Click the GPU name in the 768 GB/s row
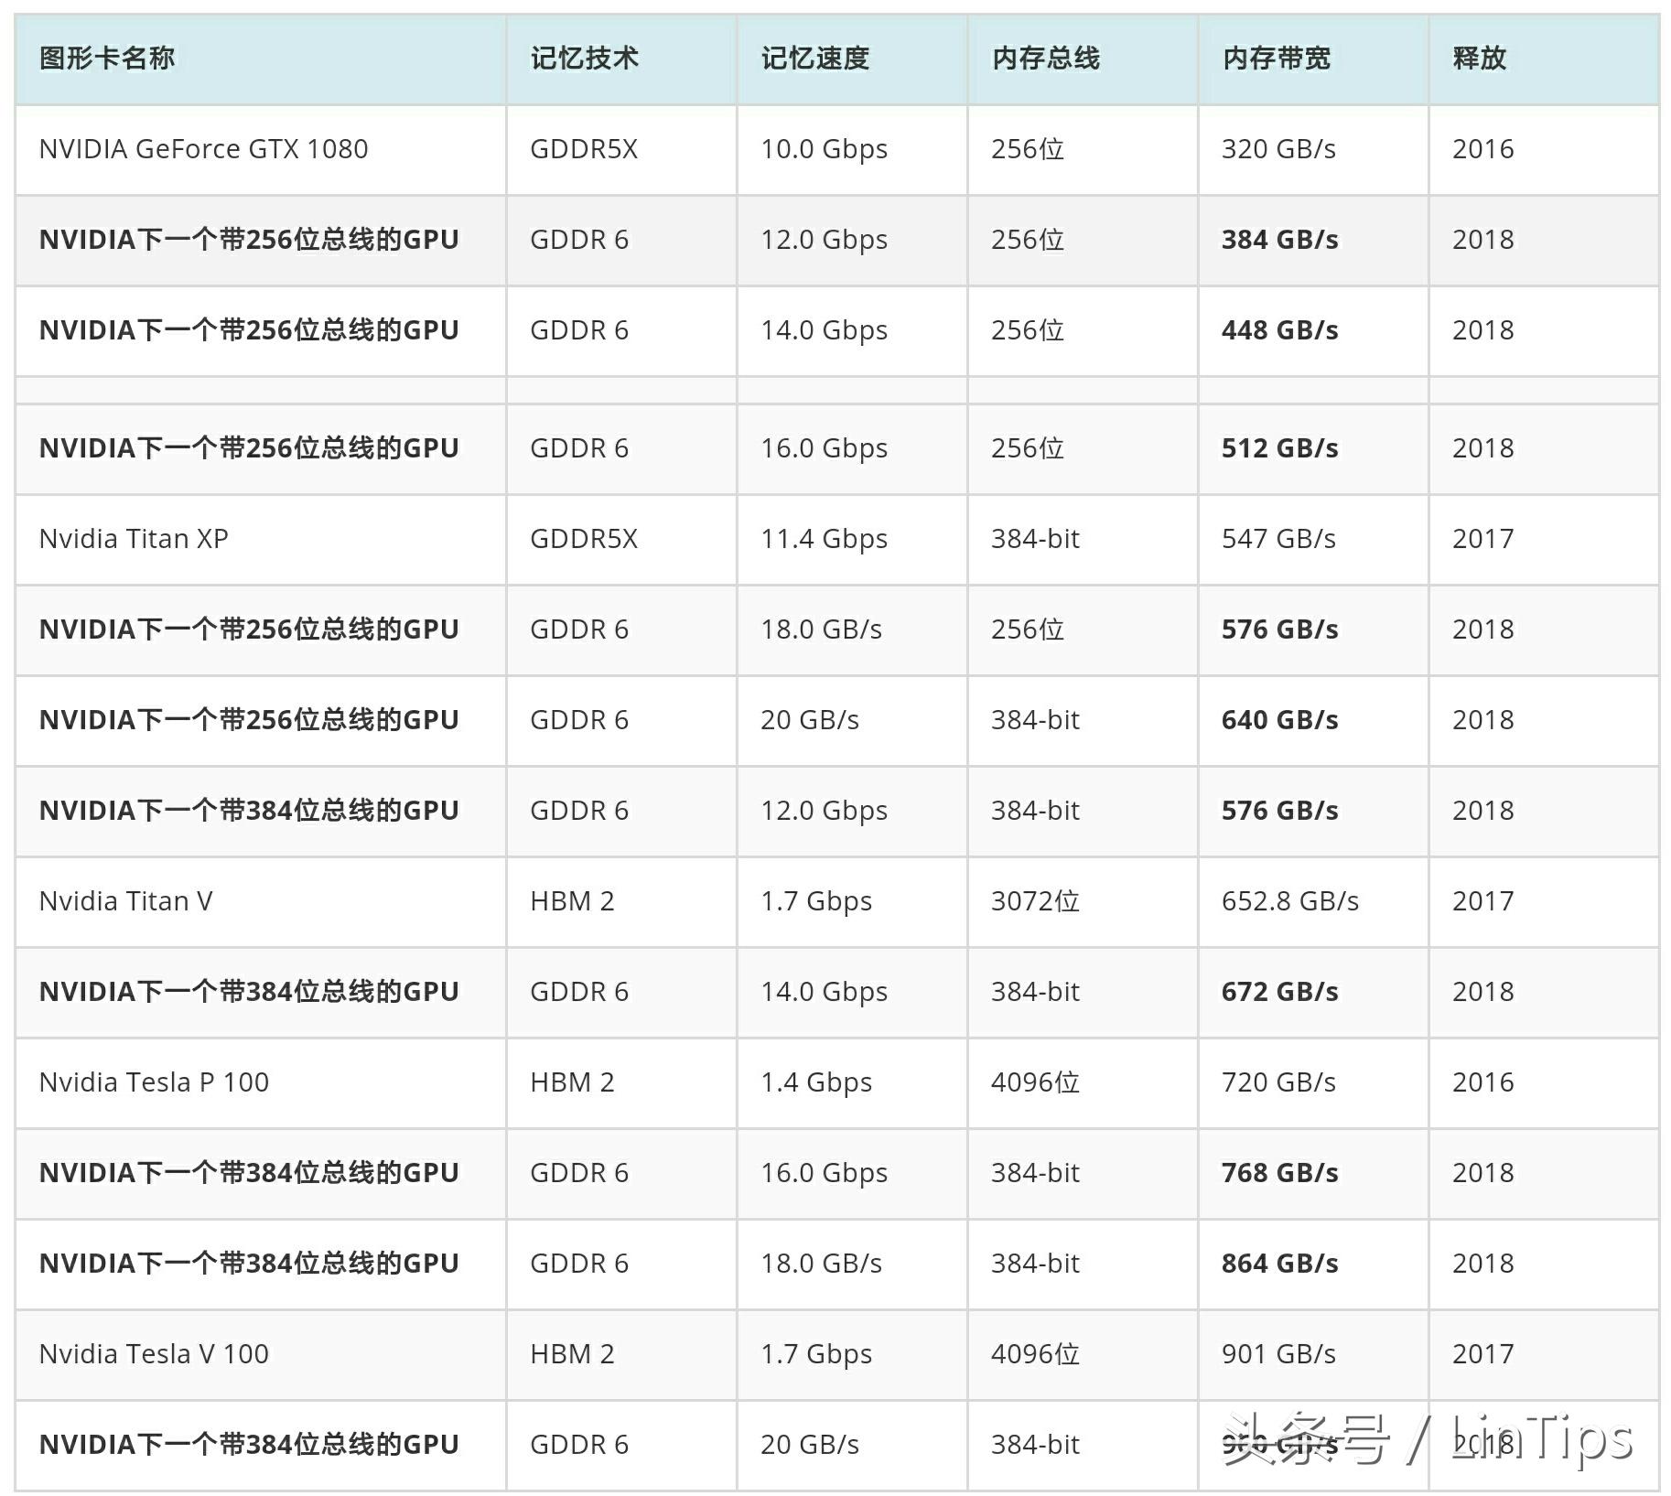Image resolution: width=1671 pixels, height=1496 pixels. (249, 1173)
